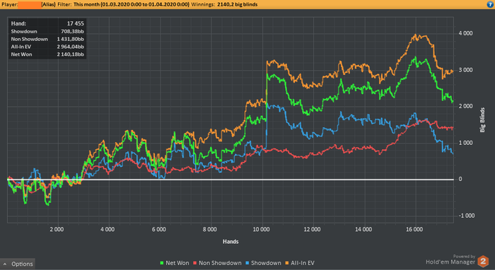
Task: Click the 3 000 big blinds axis label
Action: [x=465, y=70]
